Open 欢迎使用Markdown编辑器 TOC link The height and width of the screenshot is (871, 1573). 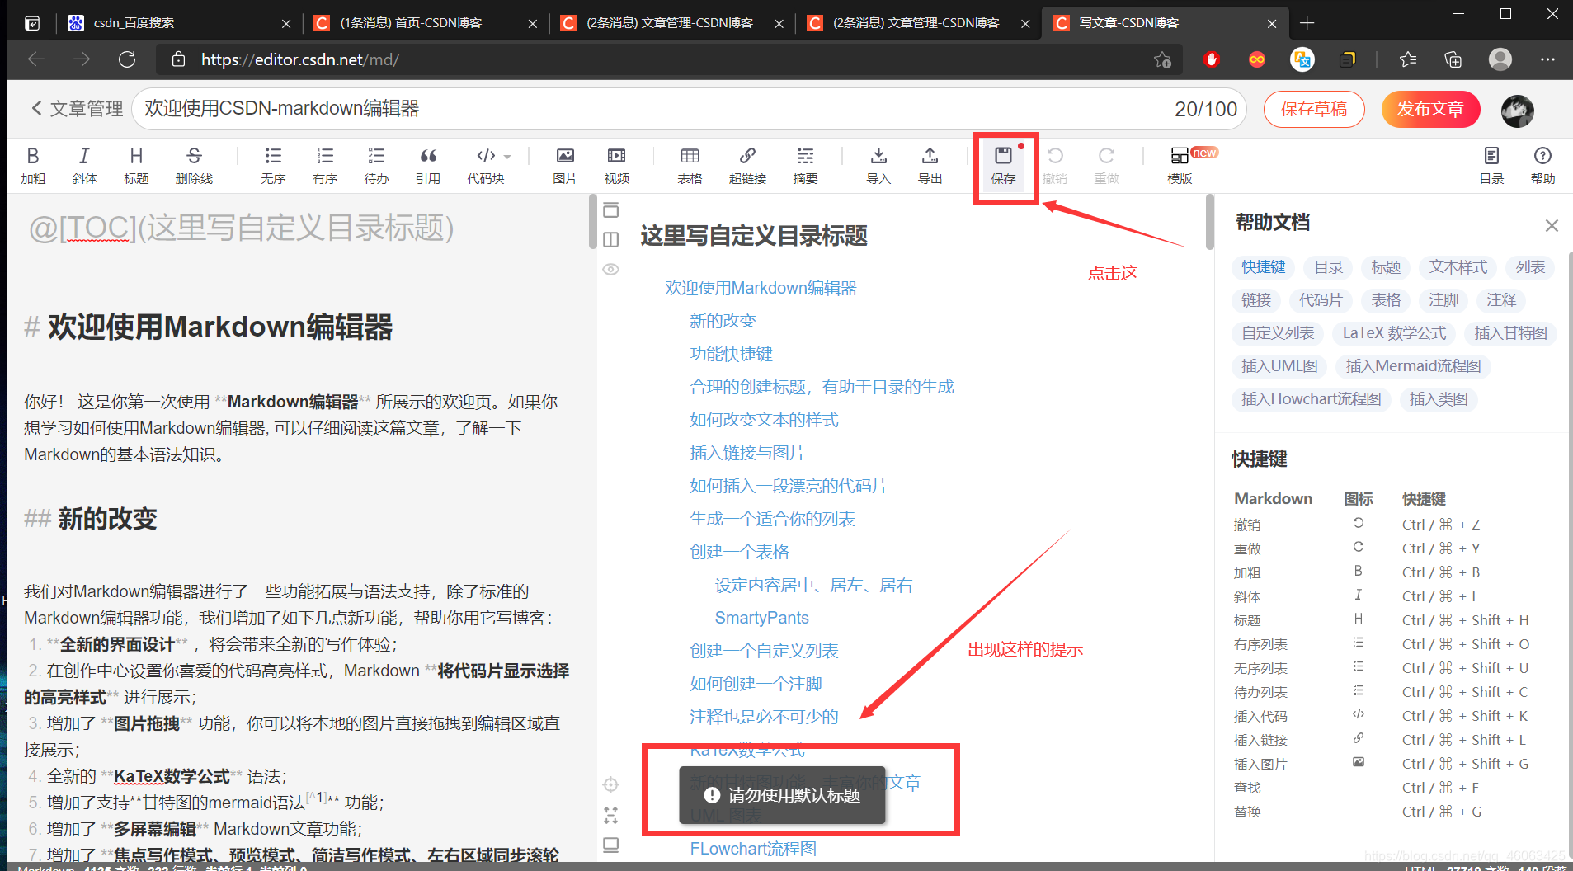(761, 288)
